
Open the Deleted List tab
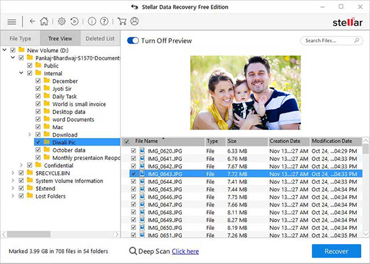pos(100,38)
